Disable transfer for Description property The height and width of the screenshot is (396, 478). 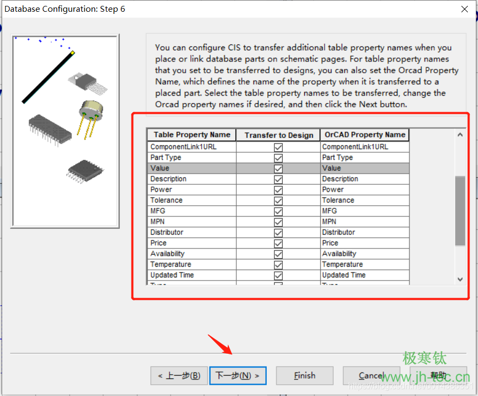point(278,179)
